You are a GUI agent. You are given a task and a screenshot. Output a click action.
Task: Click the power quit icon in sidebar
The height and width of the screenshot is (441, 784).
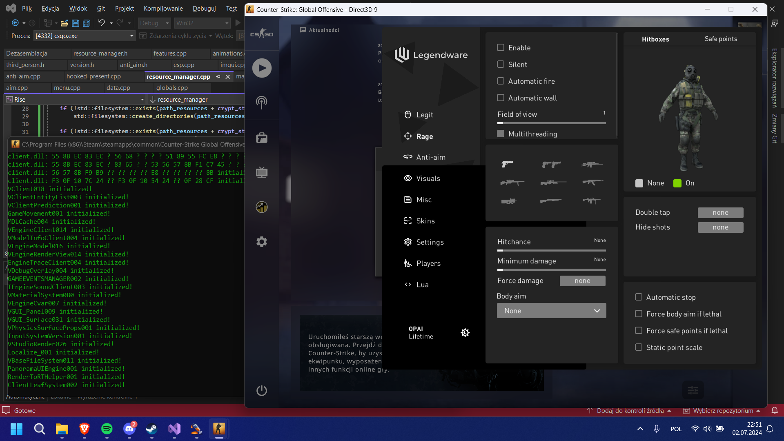coord(262,390)
